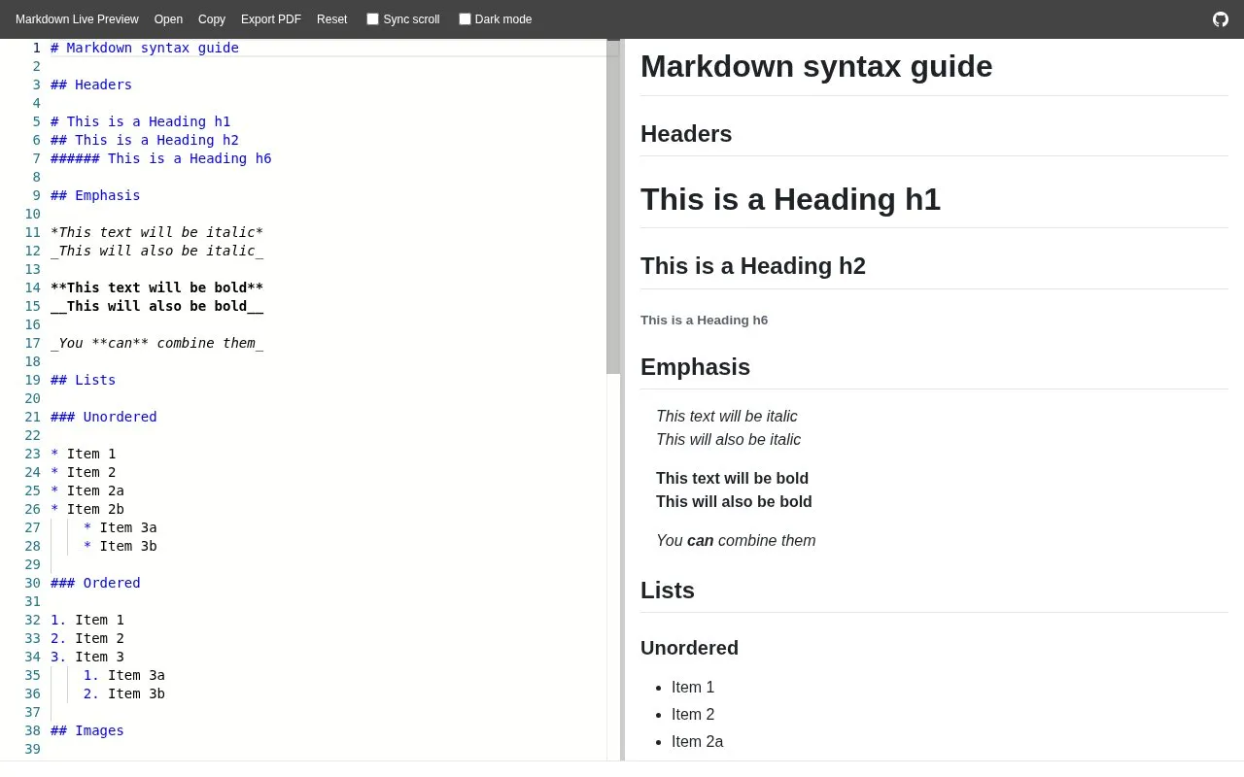Click preview heading 'This is a Heading h1'

click(x=790, y=199)
